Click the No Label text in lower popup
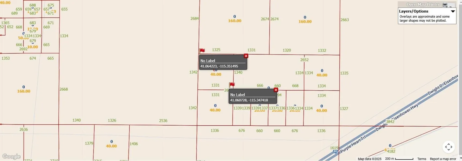Image resolution: width=462 pixels, height=161 pixels. [x=238, y=95]
